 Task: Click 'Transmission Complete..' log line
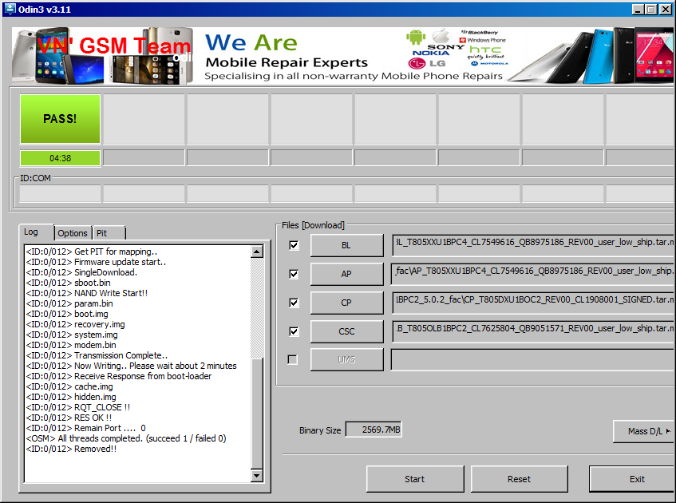pyautogui.click(x=97, y=355)
